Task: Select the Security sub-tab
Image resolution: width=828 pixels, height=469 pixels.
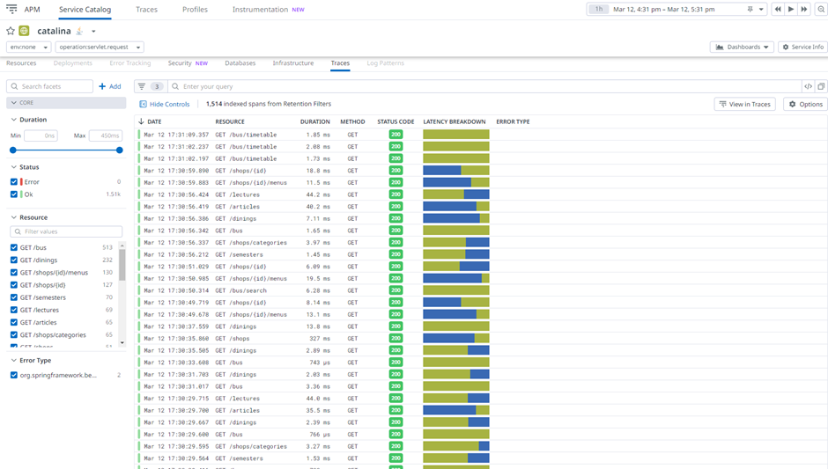Action: (188, 62)
